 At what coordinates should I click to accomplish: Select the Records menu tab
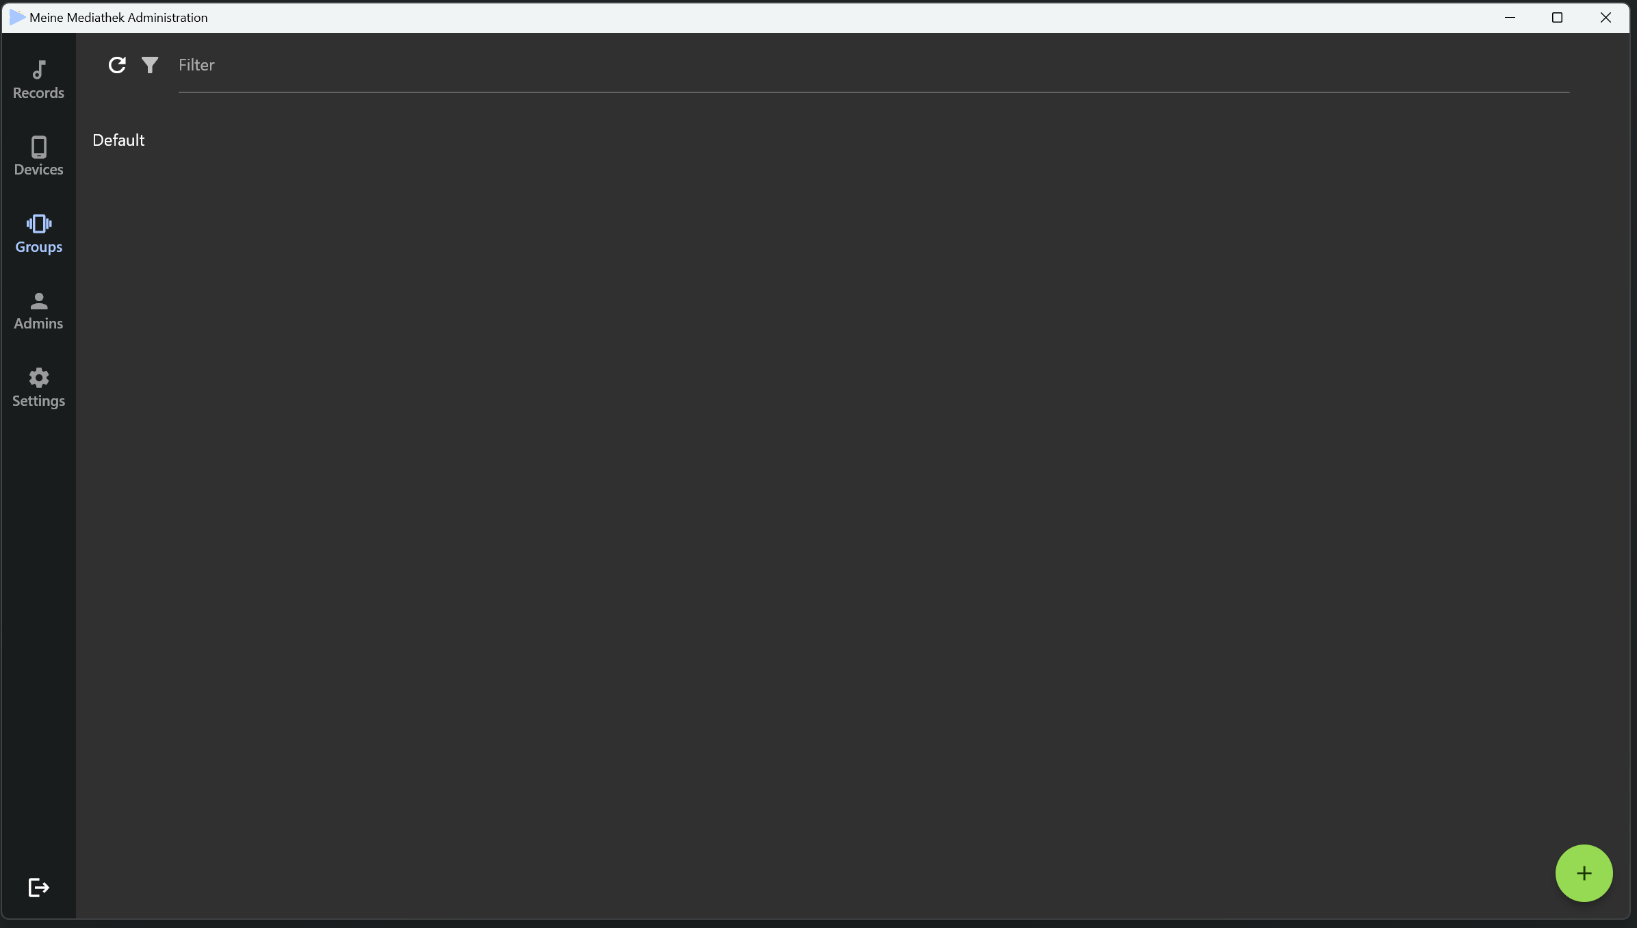[38, 79]
